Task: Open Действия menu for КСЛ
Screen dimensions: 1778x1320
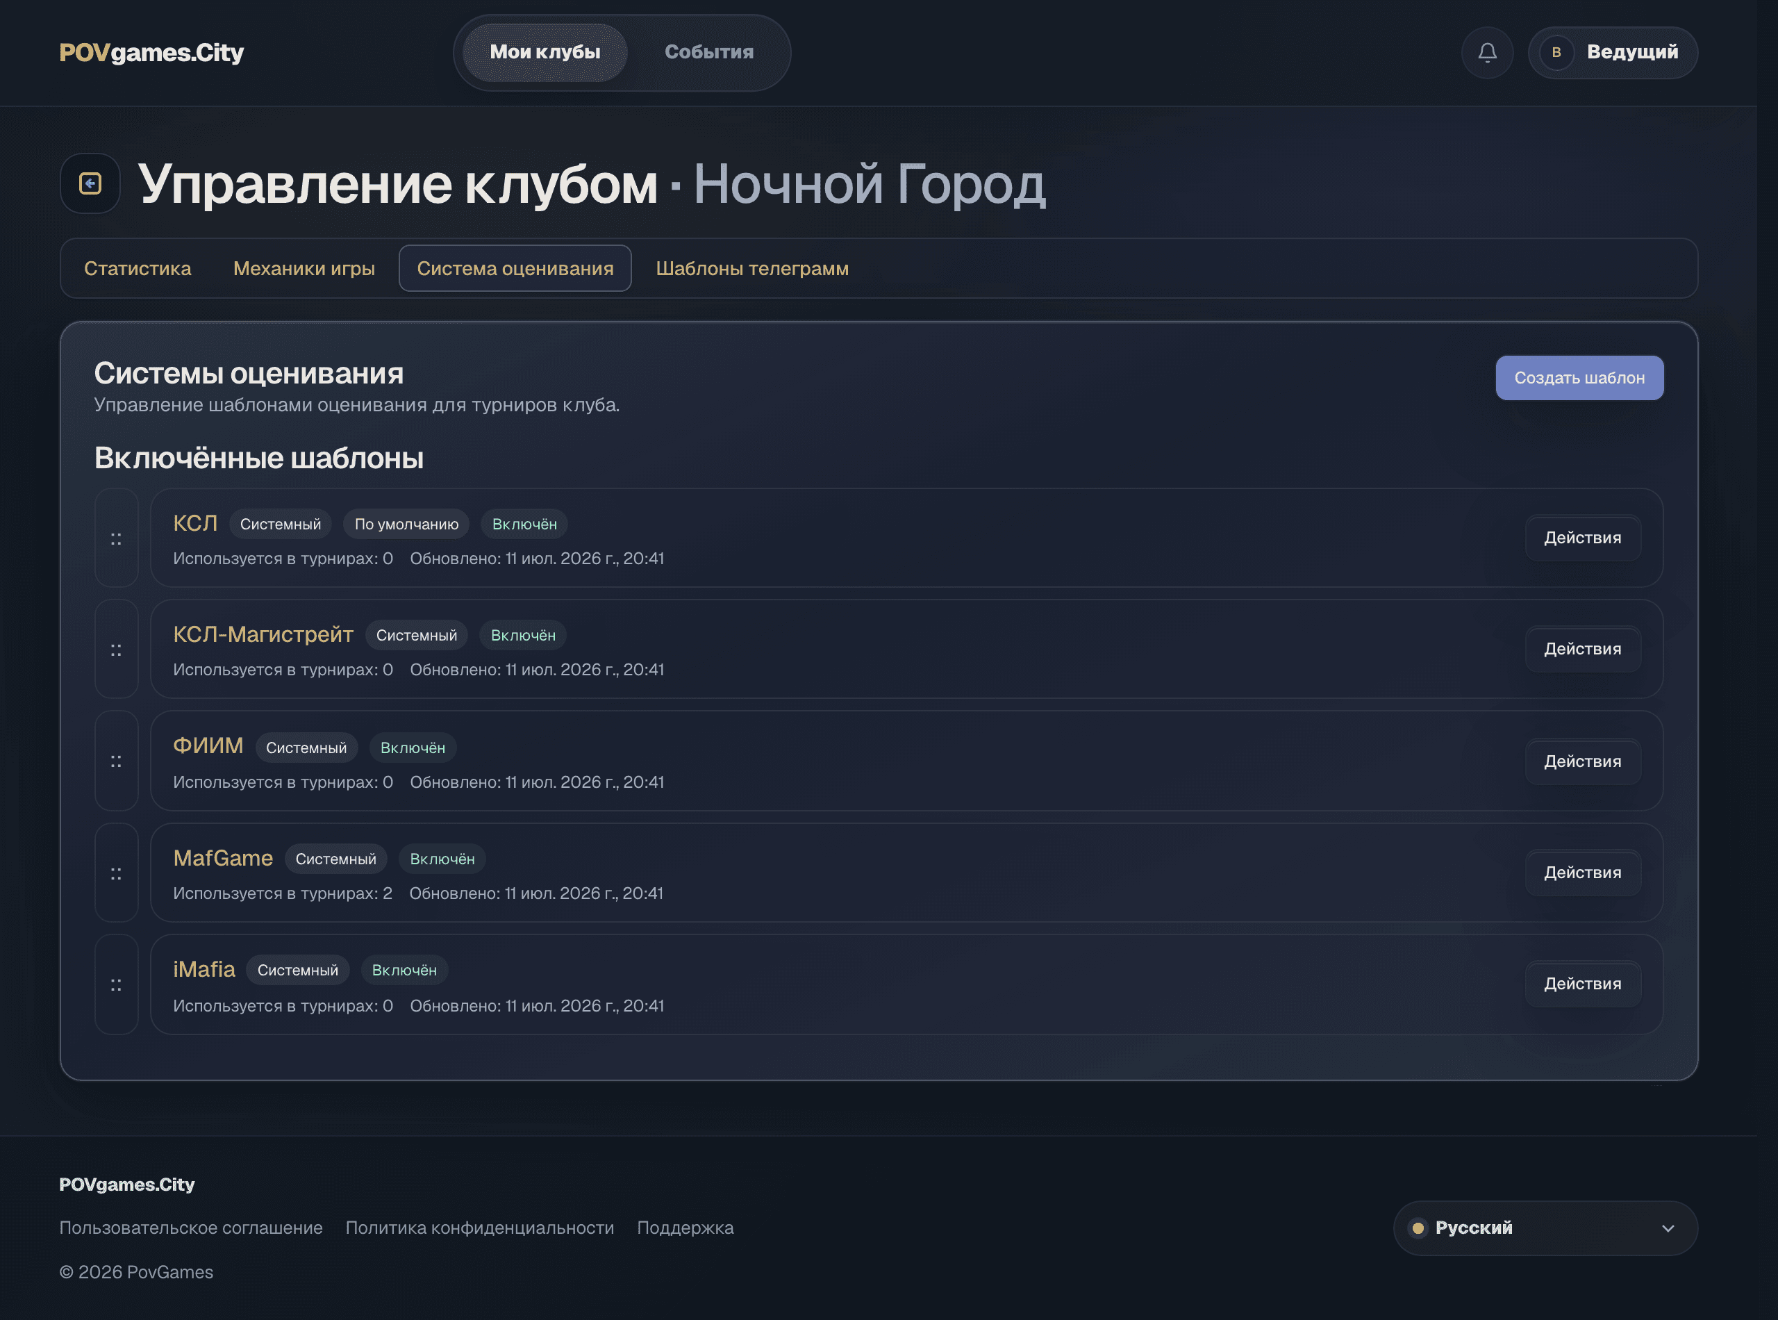Action: [x=1582, y=538]
